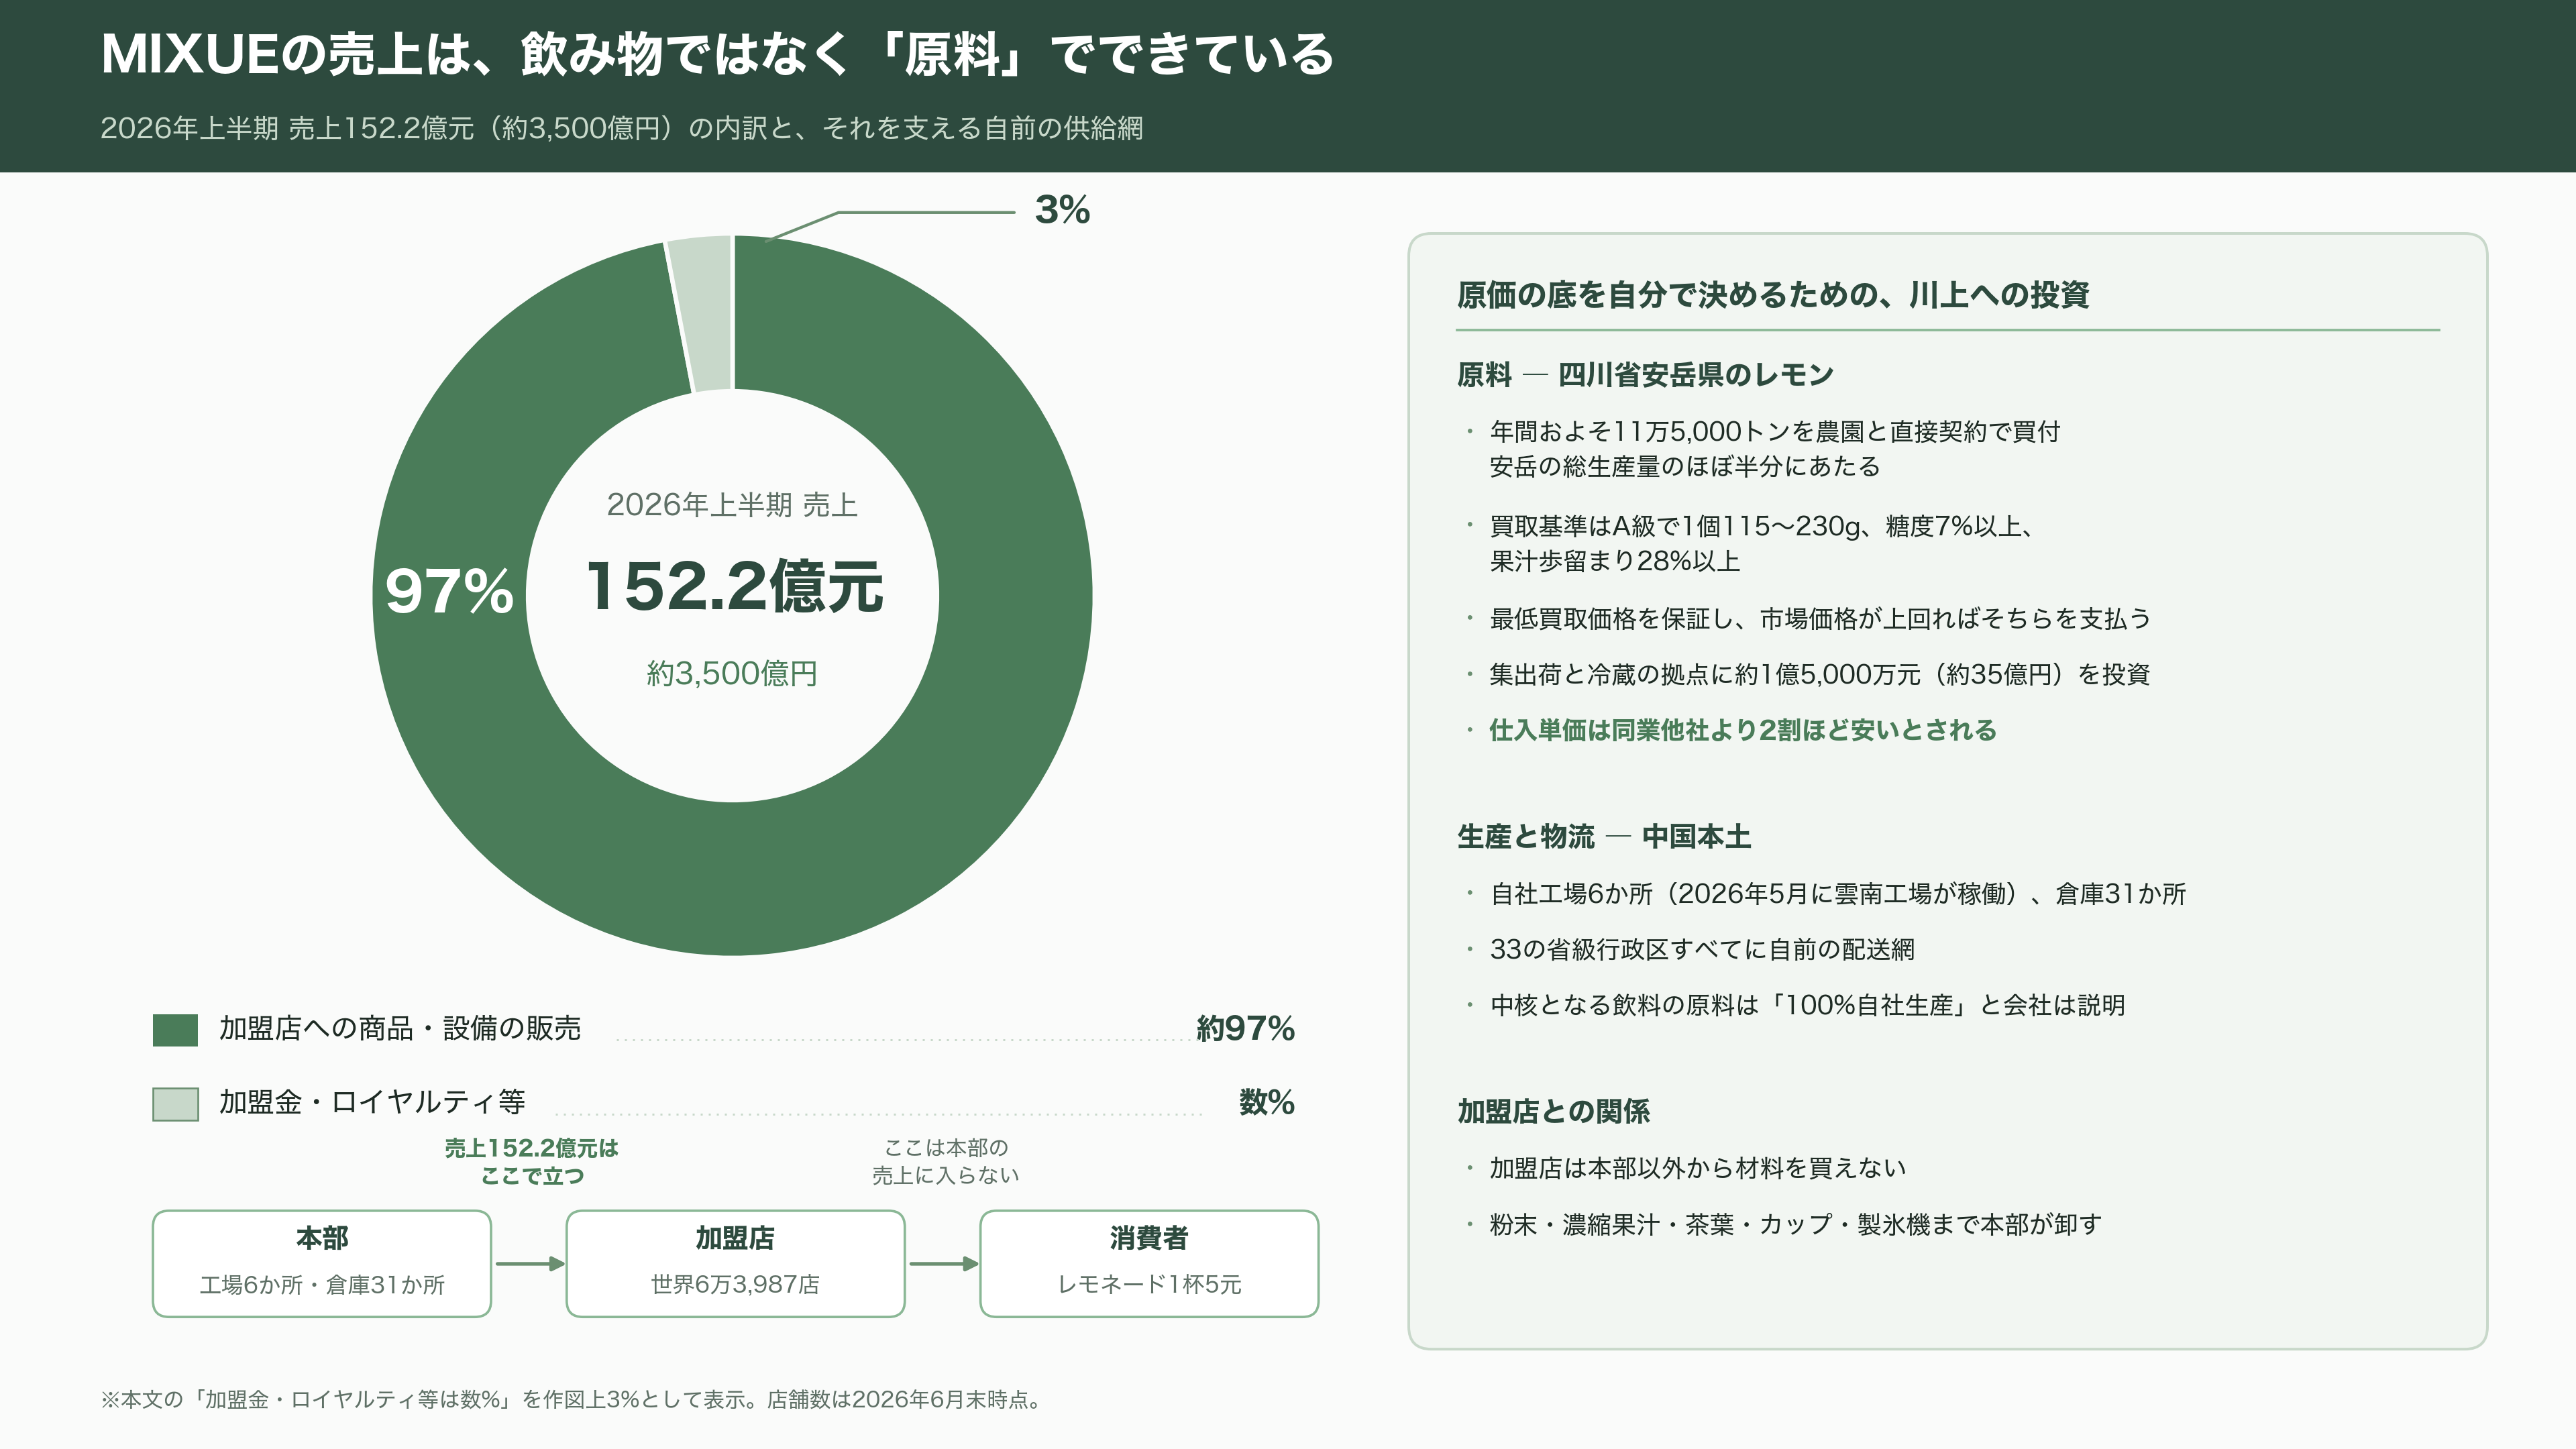Screen dimensions: 2576x1449
Task: Click the 3% callout label above the donut
Action: point(1062,210)
